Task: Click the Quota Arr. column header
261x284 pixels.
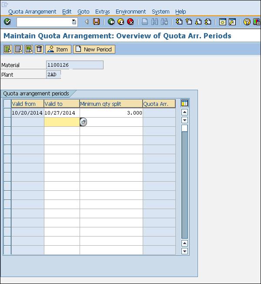Action: tap(159, 104)
